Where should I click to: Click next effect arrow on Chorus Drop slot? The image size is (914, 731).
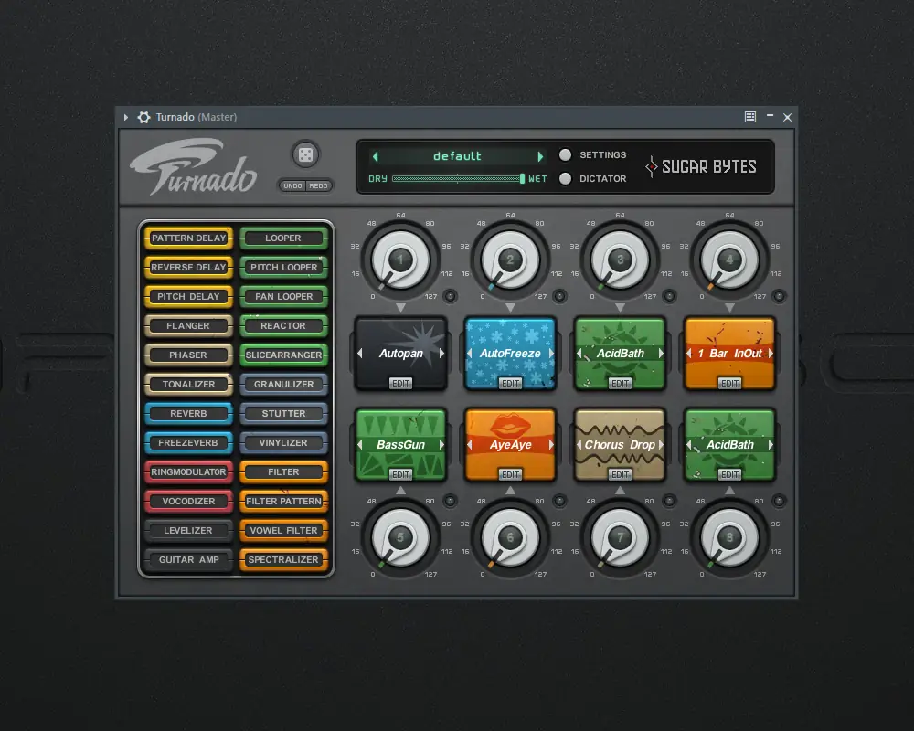[x=661, y=445]
